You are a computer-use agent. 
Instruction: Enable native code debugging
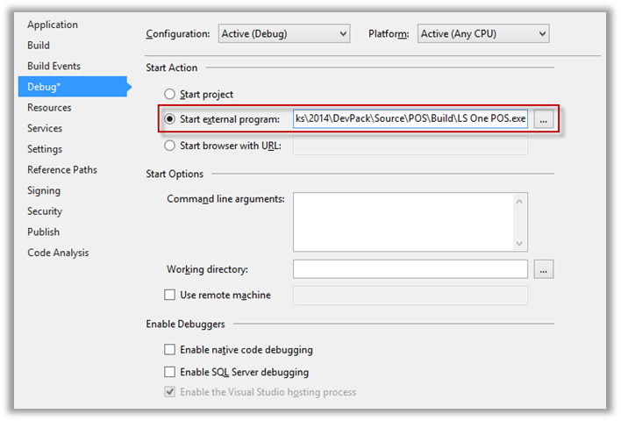[x=169, y=350]
